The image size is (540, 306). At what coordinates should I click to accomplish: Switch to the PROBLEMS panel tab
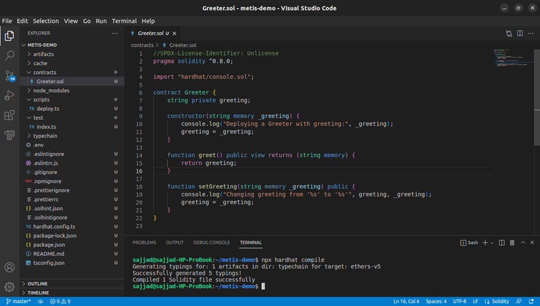point(144,243)
